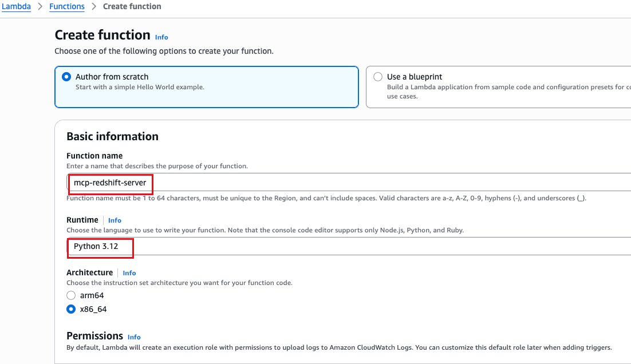
Task: Go to the Functions breadcrumb link
Action: (x=67, y=6)
